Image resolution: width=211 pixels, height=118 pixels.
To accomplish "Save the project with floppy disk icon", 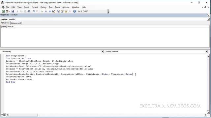I will (x=13, y=11).
